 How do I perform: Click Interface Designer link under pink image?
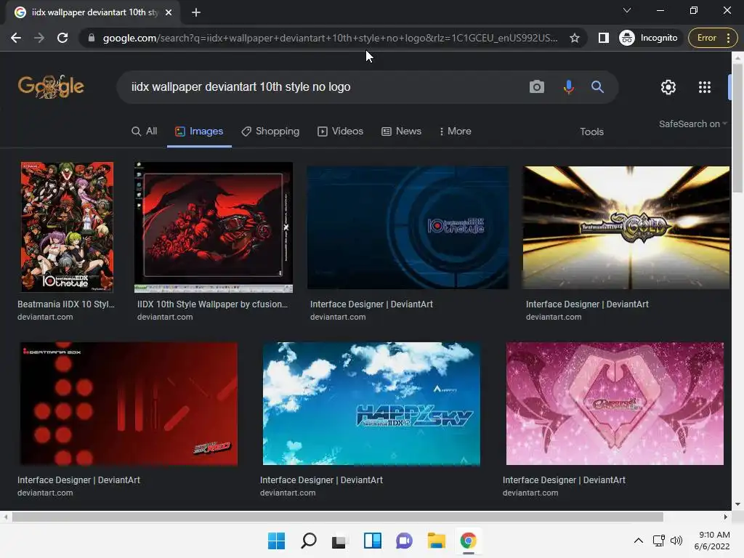[564, 480]
